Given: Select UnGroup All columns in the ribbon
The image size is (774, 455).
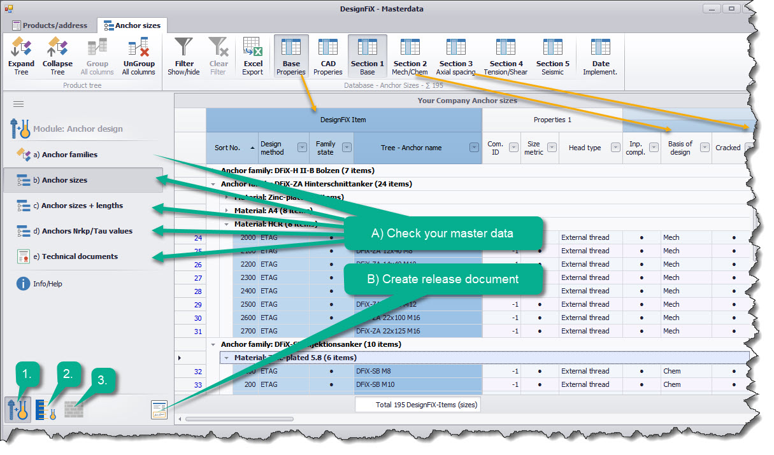Looking at the screenshot, I should coord(138,56).
